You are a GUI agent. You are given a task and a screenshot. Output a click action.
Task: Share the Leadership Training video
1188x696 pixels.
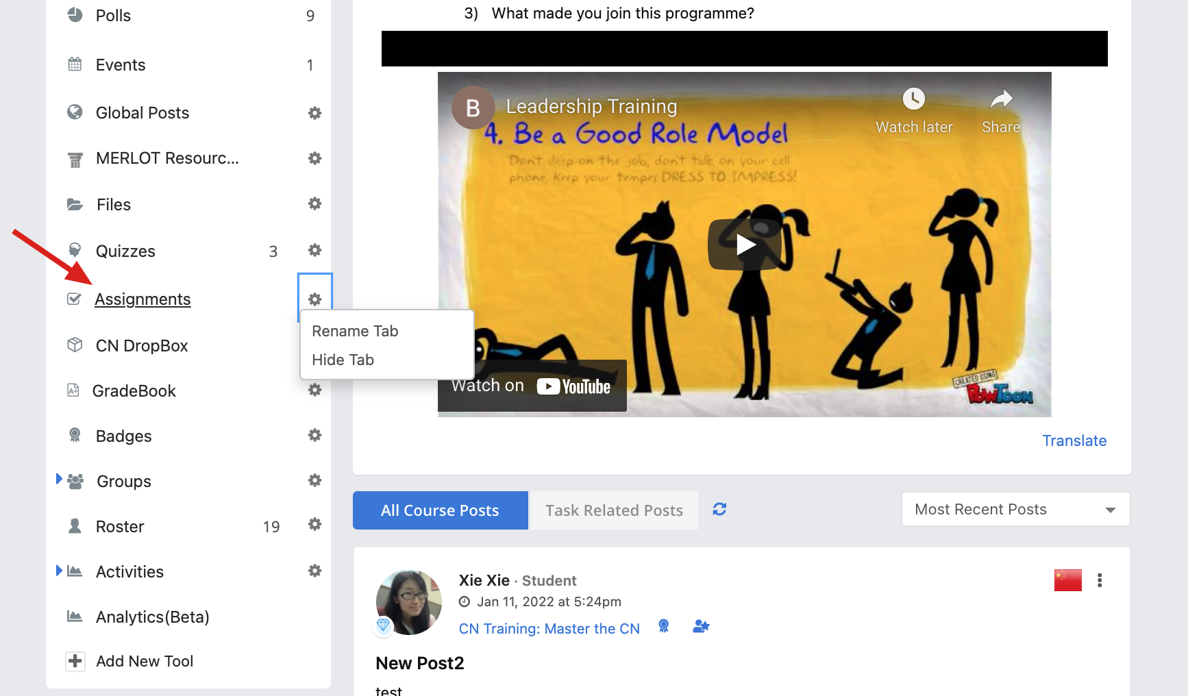1001,111
